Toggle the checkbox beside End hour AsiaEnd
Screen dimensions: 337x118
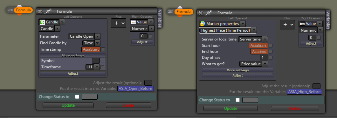(271, 52)
